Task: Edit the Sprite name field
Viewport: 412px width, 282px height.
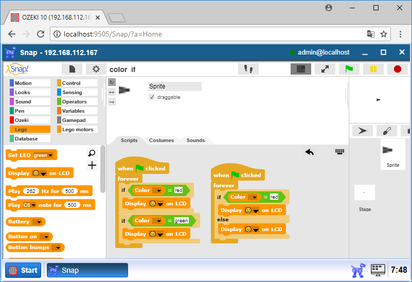Action: coord(175,86)
